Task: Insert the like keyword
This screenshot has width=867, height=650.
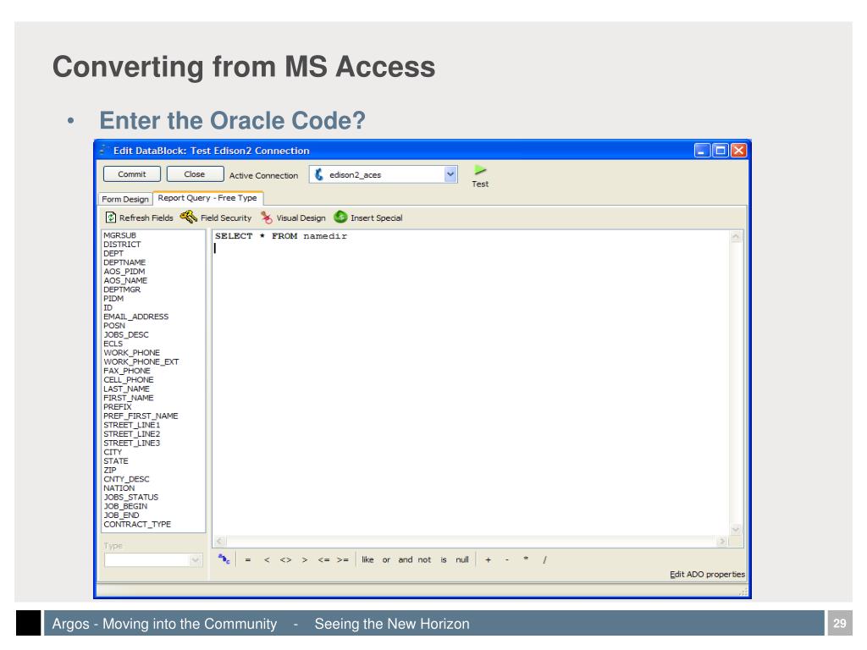Action: tap(367, 559)
